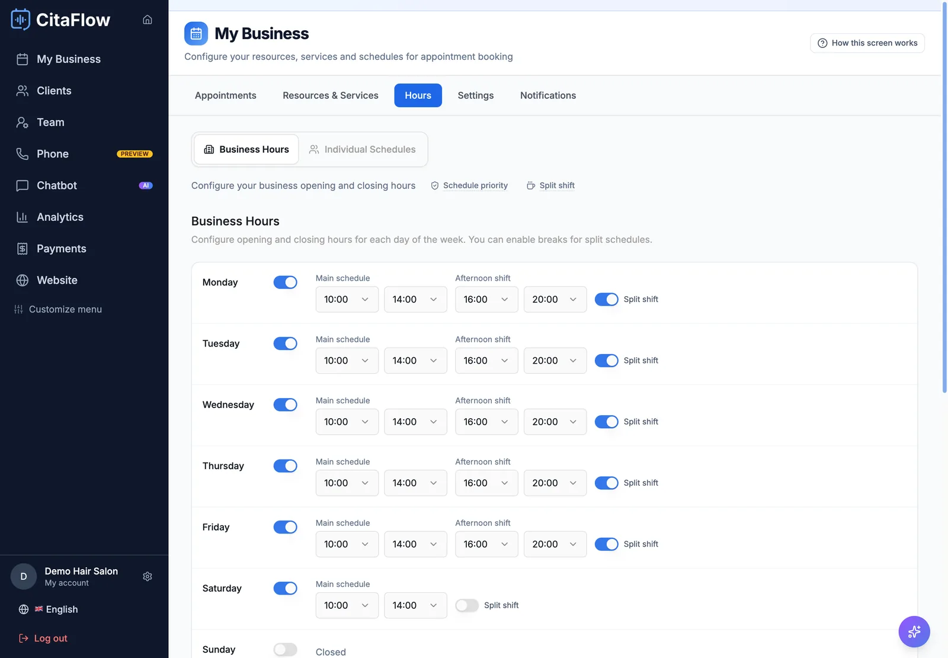Open Analytics bar chart icon
The image size is (948, 658).
pos(23,217)
